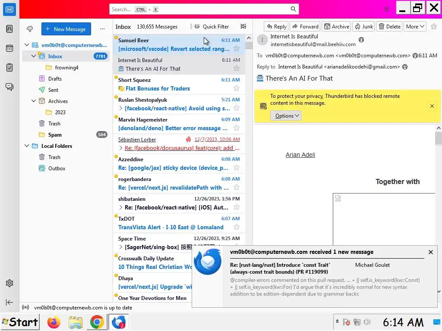The width and height of the screenshot is (442, 331).
Task: Show hidden tray icons arrow
Action: click(337, 322)
